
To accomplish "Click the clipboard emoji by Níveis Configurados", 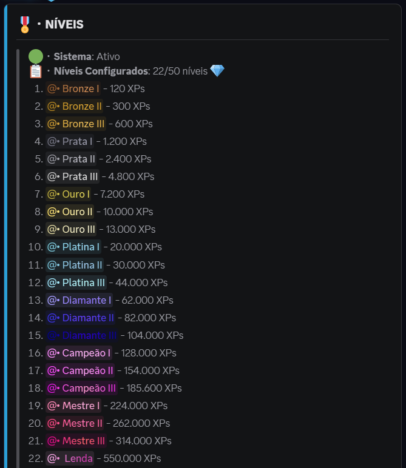I will 36,72.
